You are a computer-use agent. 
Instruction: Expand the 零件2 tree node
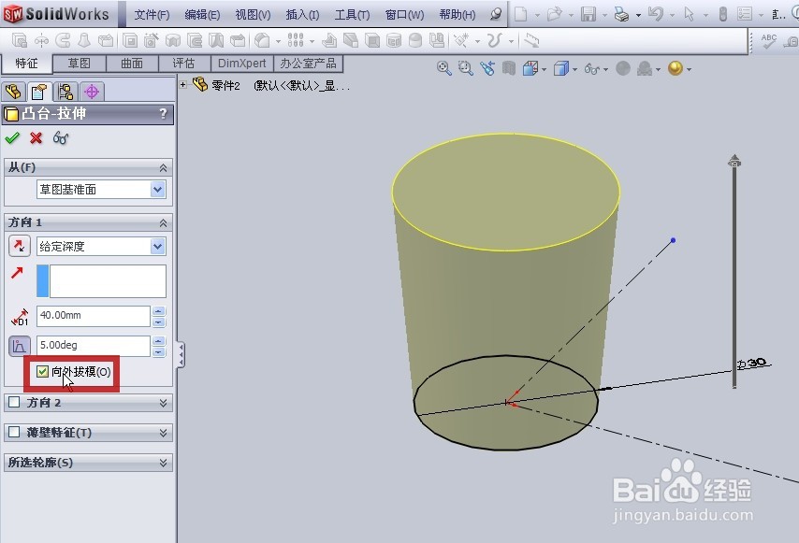pos(183,84)
